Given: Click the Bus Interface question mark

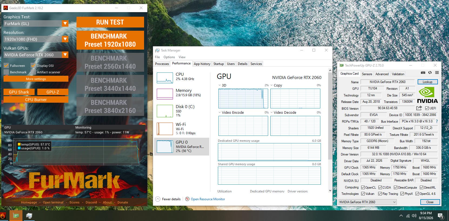Looking at the screenshot, I should [x=437, y=121].
